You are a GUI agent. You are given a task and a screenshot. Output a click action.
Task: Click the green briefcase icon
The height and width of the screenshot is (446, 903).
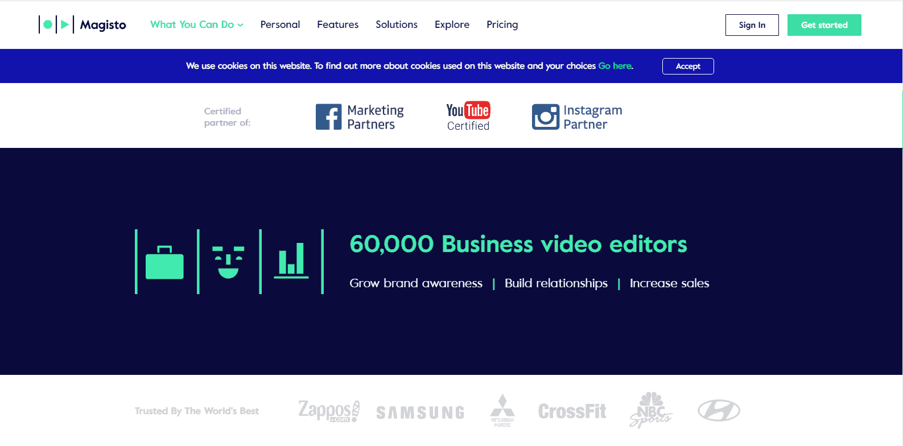(x=164, y=263)
